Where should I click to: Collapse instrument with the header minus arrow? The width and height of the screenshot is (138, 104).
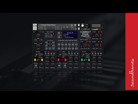point(39,25)
